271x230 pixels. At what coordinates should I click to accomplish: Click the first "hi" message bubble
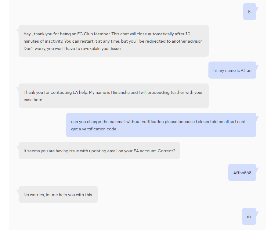coord(250,12)
